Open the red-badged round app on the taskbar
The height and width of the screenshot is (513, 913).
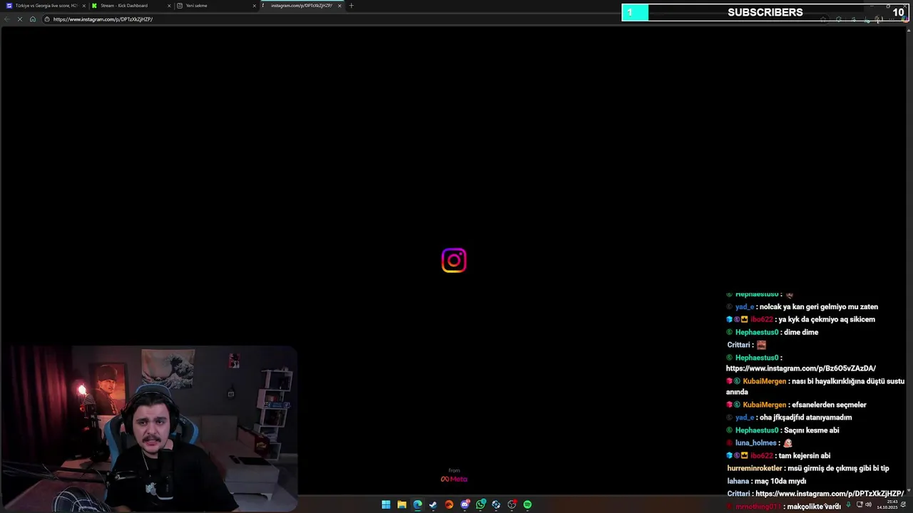[x=512, y=504]
